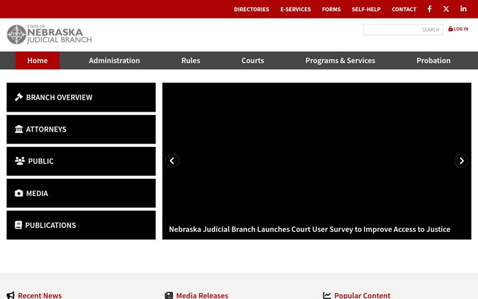Click the Recent News heading
This screenshot has height=299, width=478.
click(x=40, y=295)
